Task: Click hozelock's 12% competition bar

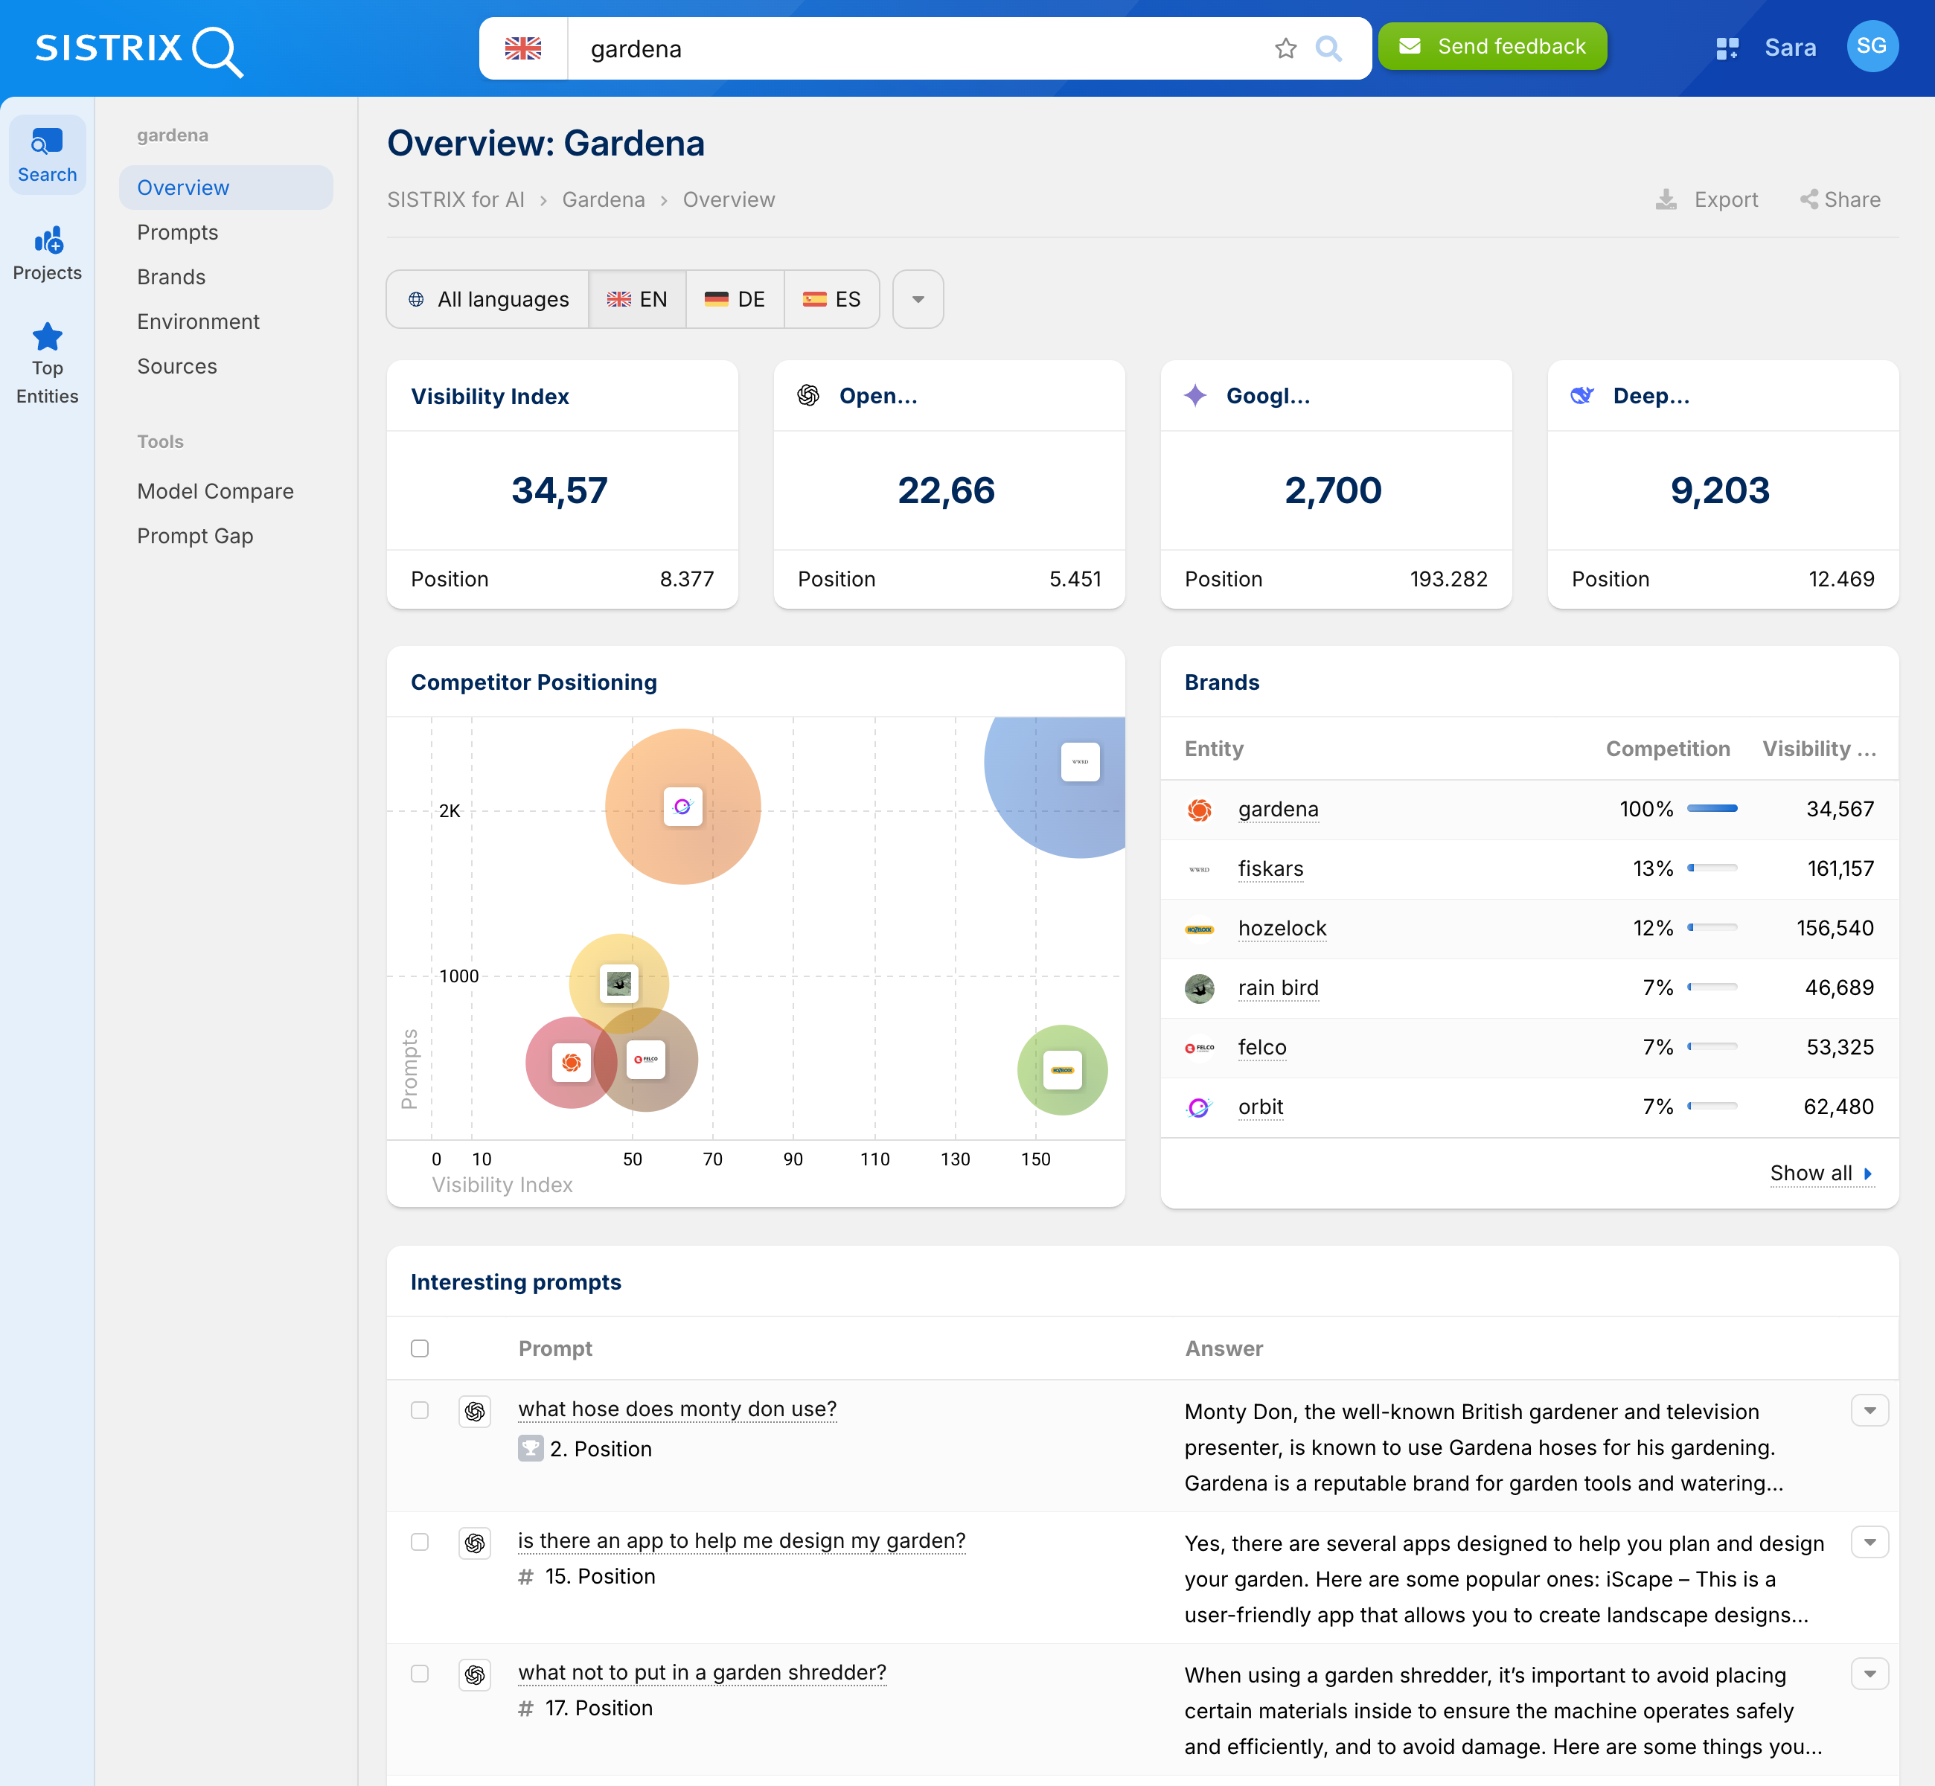Action: point(1712,928)
